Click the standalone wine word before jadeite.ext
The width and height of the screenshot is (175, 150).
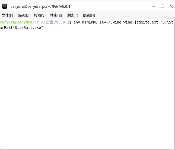pos(128,22)
